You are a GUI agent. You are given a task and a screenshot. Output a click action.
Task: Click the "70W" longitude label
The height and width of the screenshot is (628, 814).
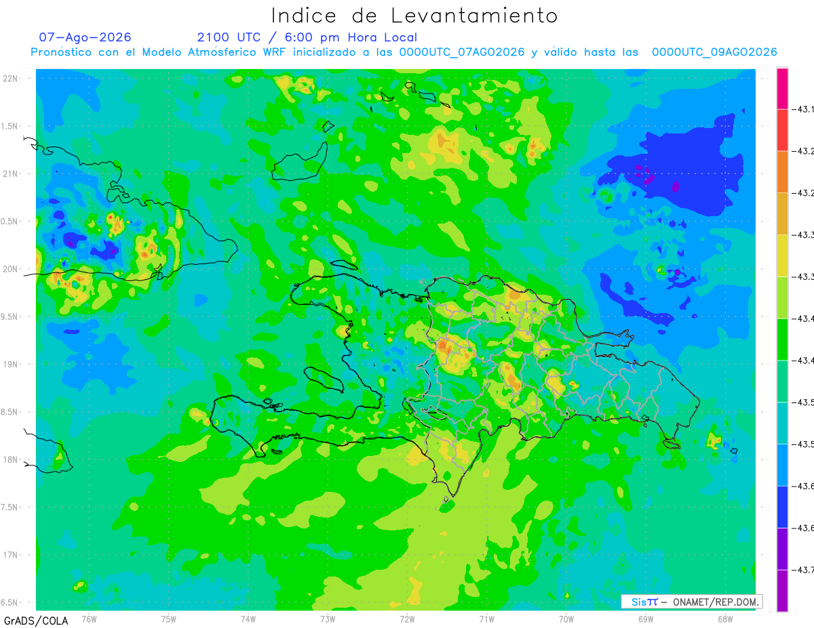[x=566, y=619]
